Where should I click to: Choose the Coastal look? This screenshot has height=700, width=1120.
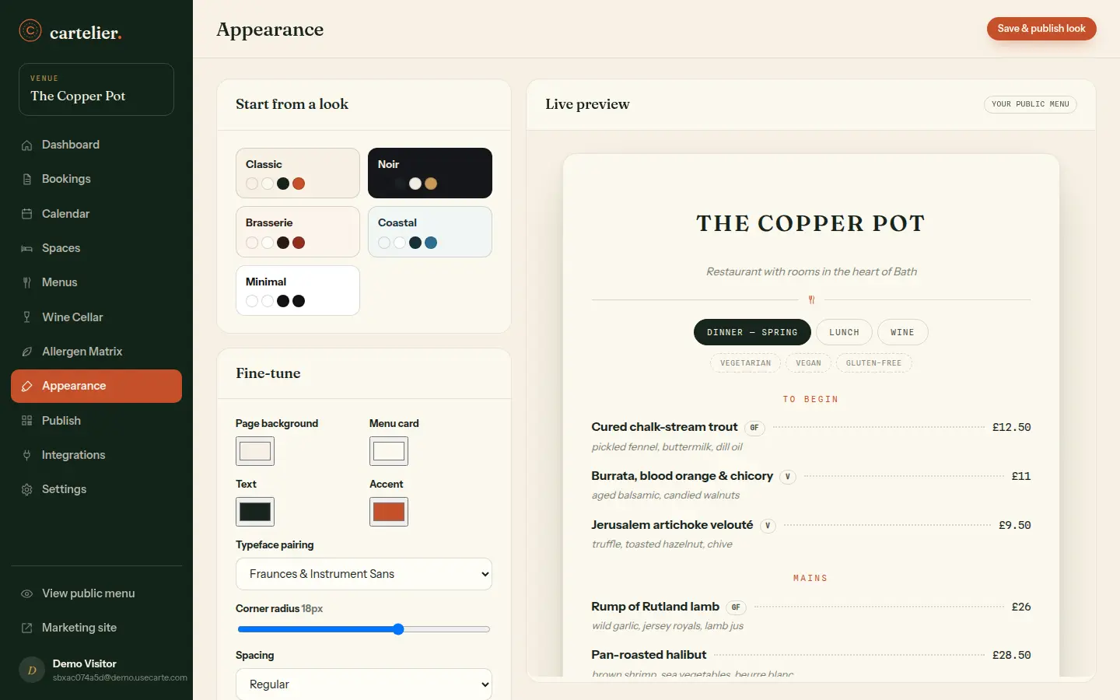pyautogui.click(x=430, y=232)
